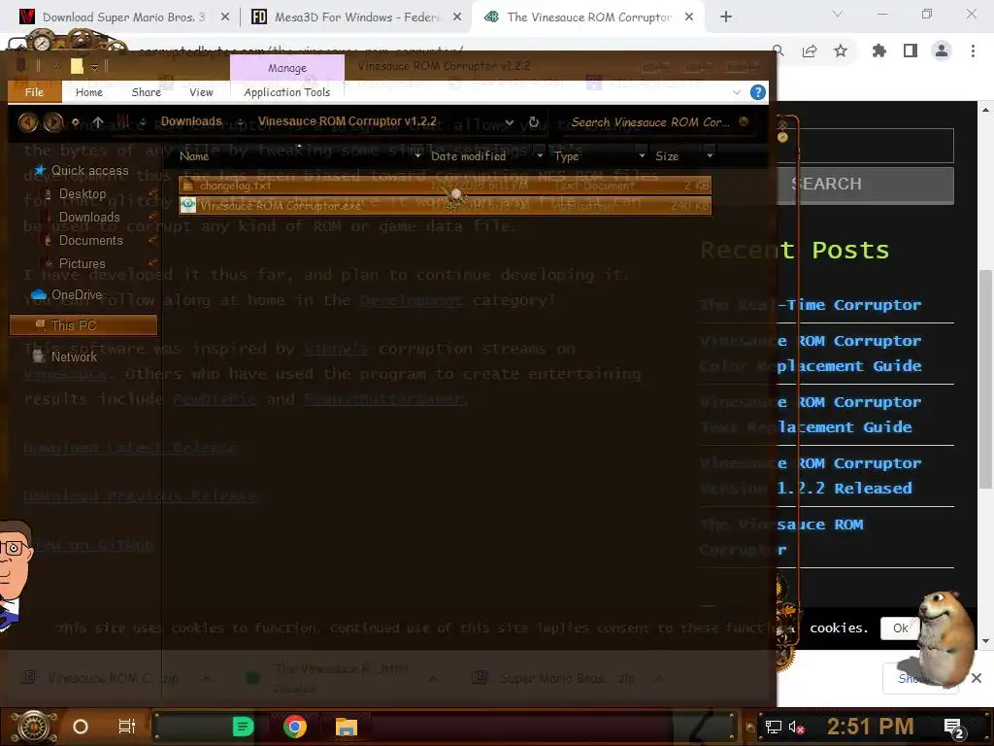This screenshot has width=994, height=746.
Task: Open the Application Tools ribbon tab
Action: pyautogui.click(x=287, y=92)
